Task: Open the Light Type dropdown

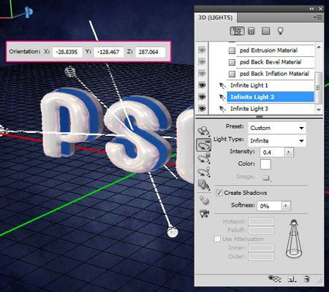Action: pos(277,141)
